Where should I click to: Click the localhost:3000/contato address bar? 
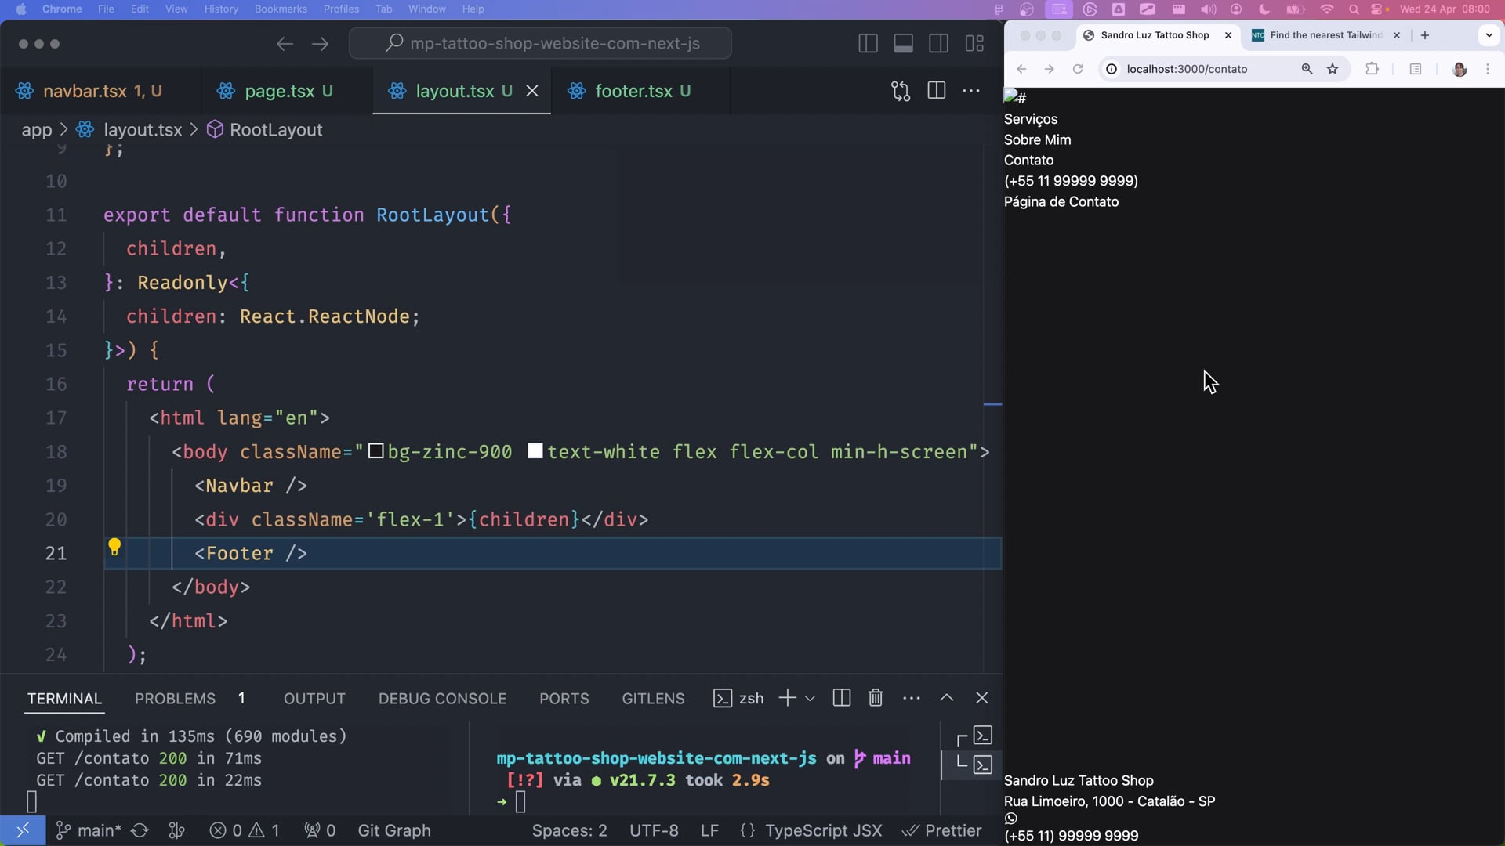click(1187, 69)
